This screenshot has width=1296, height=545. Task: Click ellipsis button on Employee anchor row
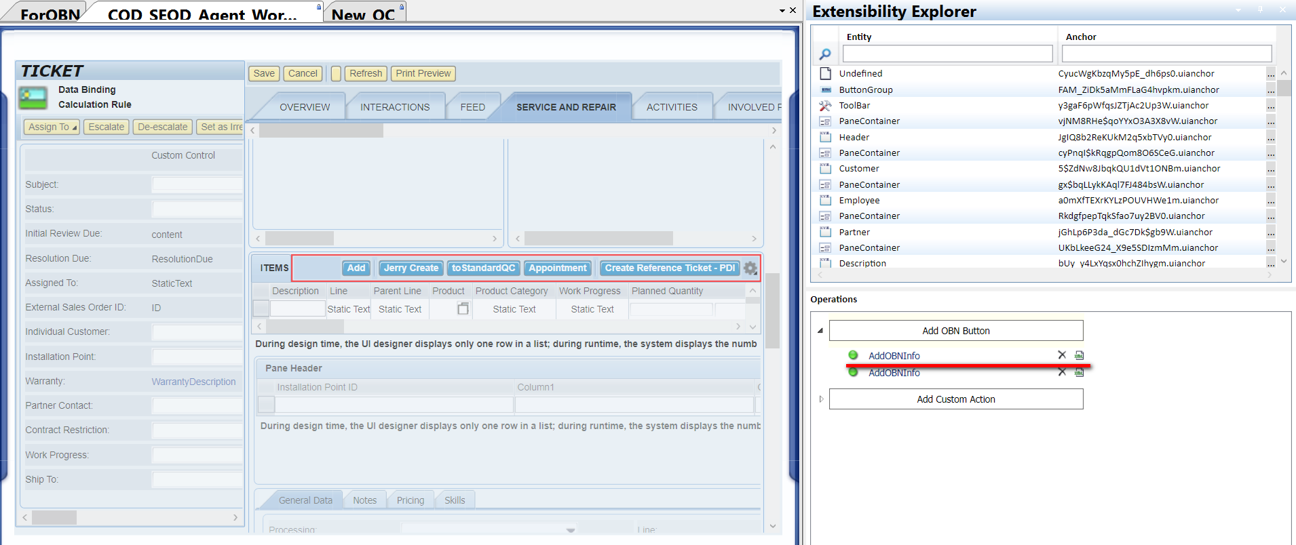1271,201
